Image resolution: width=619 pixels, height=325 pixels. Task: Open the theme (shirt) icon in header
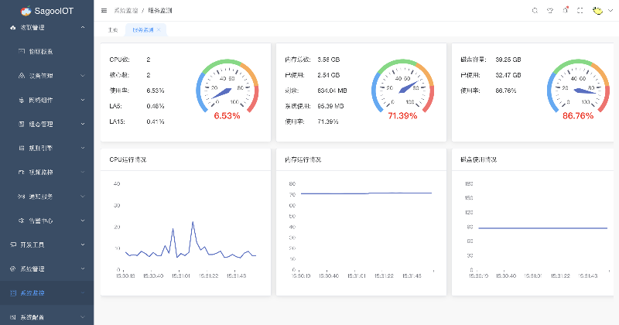(x=550, y=11)
